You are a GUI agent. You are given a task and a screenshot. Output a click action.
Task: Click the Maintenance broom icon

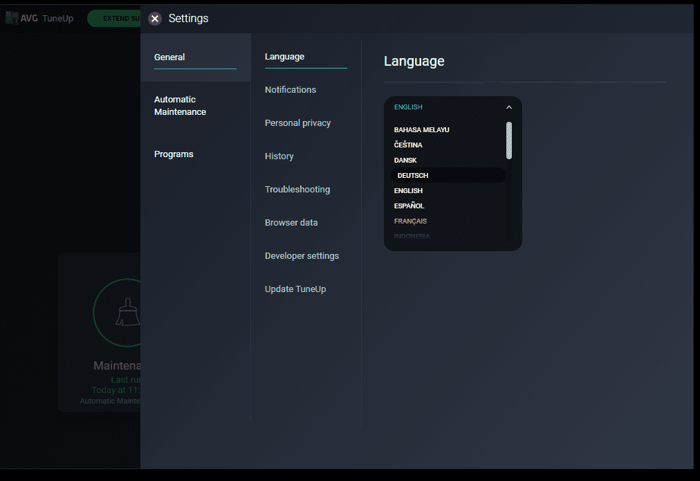pos(128,312)
